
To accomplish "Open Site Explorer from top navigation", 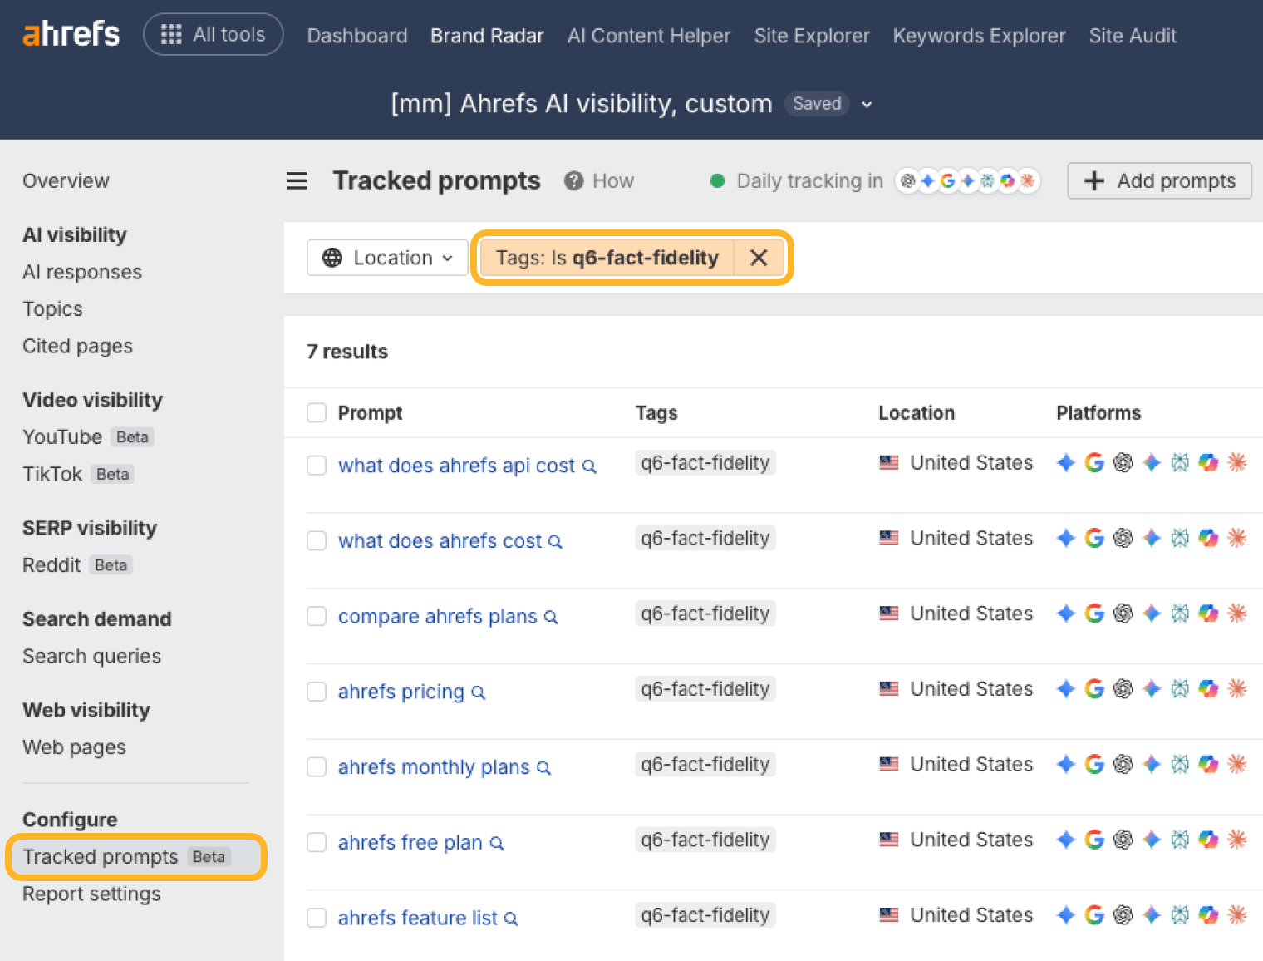I will (812, 36).
